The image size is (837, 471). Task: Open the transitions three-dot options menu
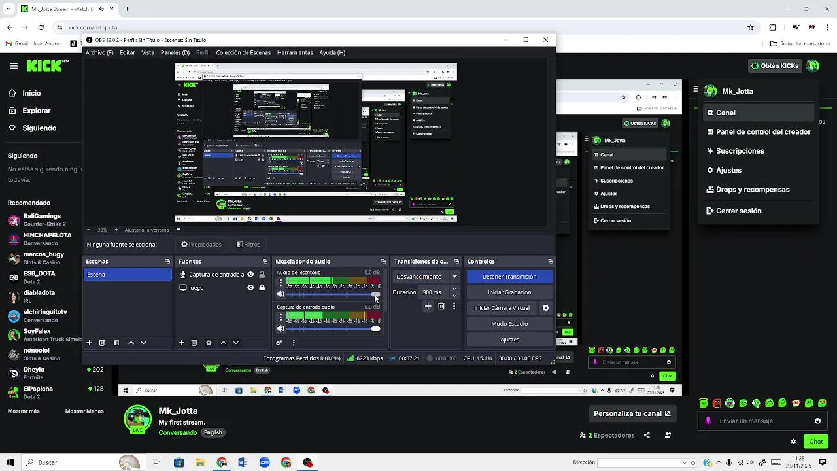coord(454,306)
